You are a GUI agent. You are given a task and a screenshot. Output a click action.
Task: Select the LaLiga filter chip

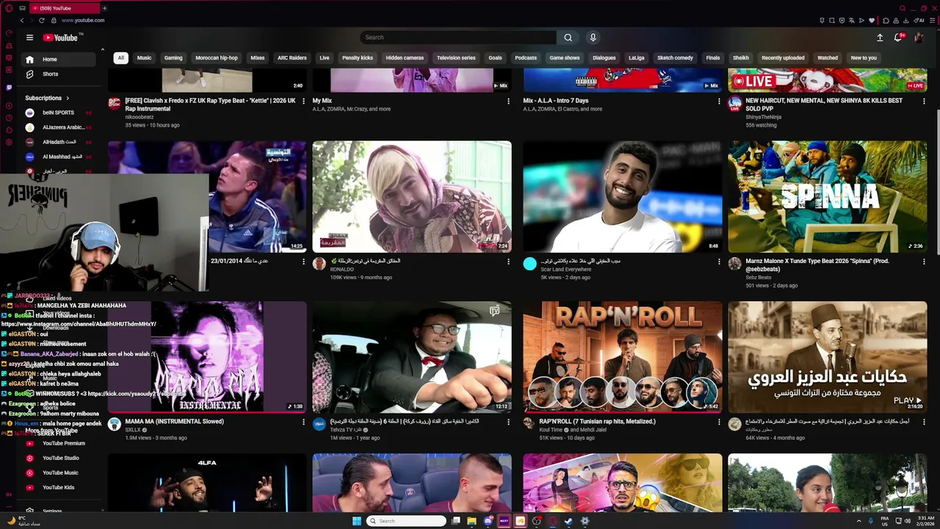coord(637,58)
